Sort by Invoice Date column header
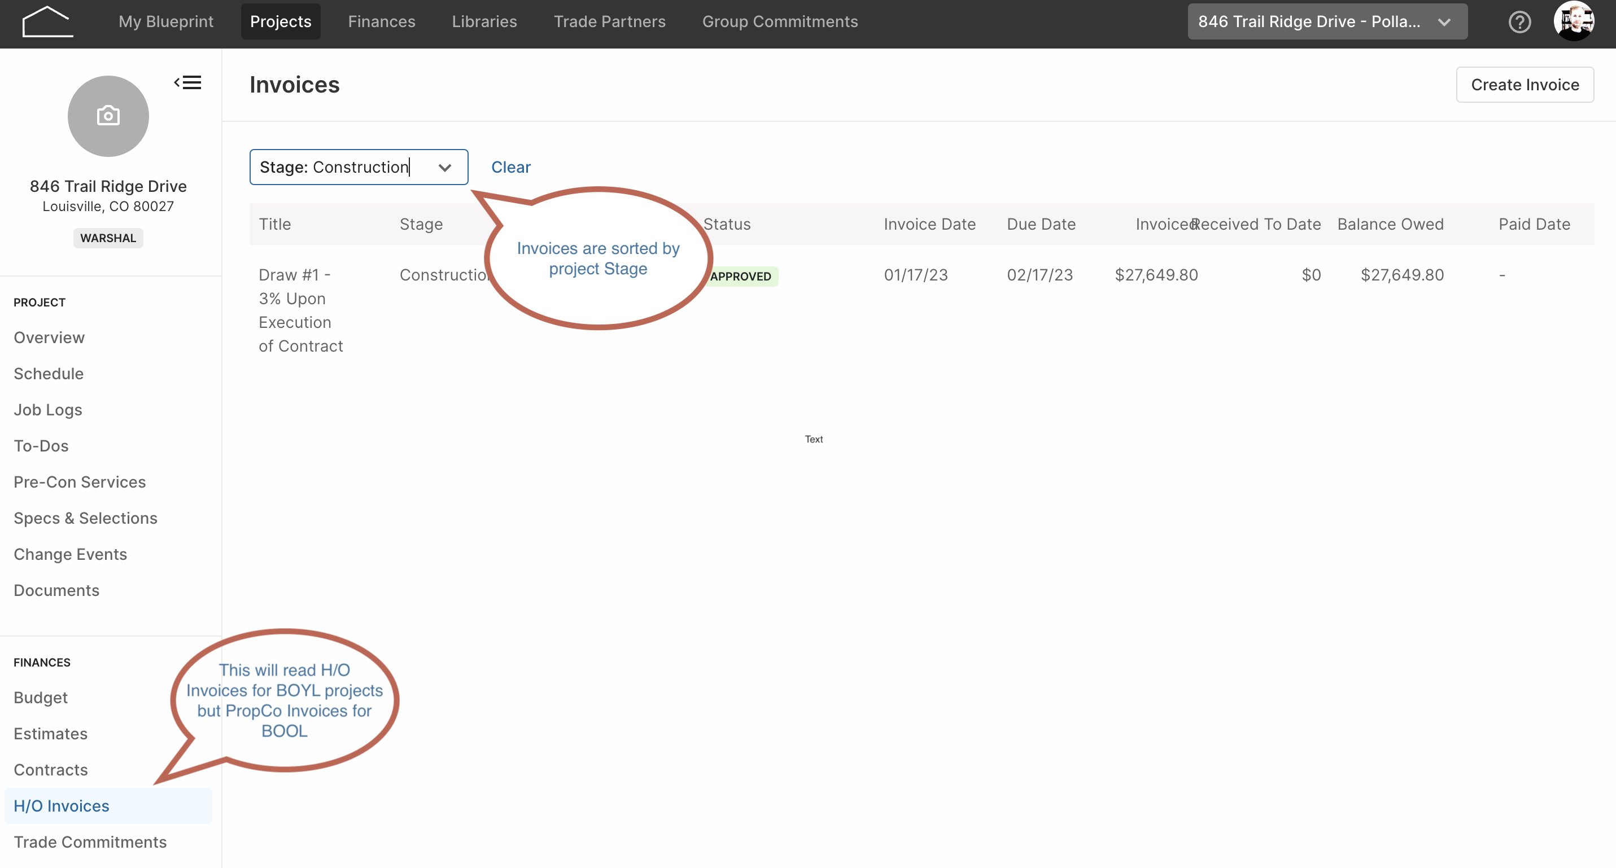The height and width of the screenshot is (868, 1616). (x=929, y=224)
